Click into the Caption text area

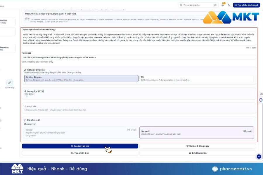pyautogui.click(x=139, y=39)
